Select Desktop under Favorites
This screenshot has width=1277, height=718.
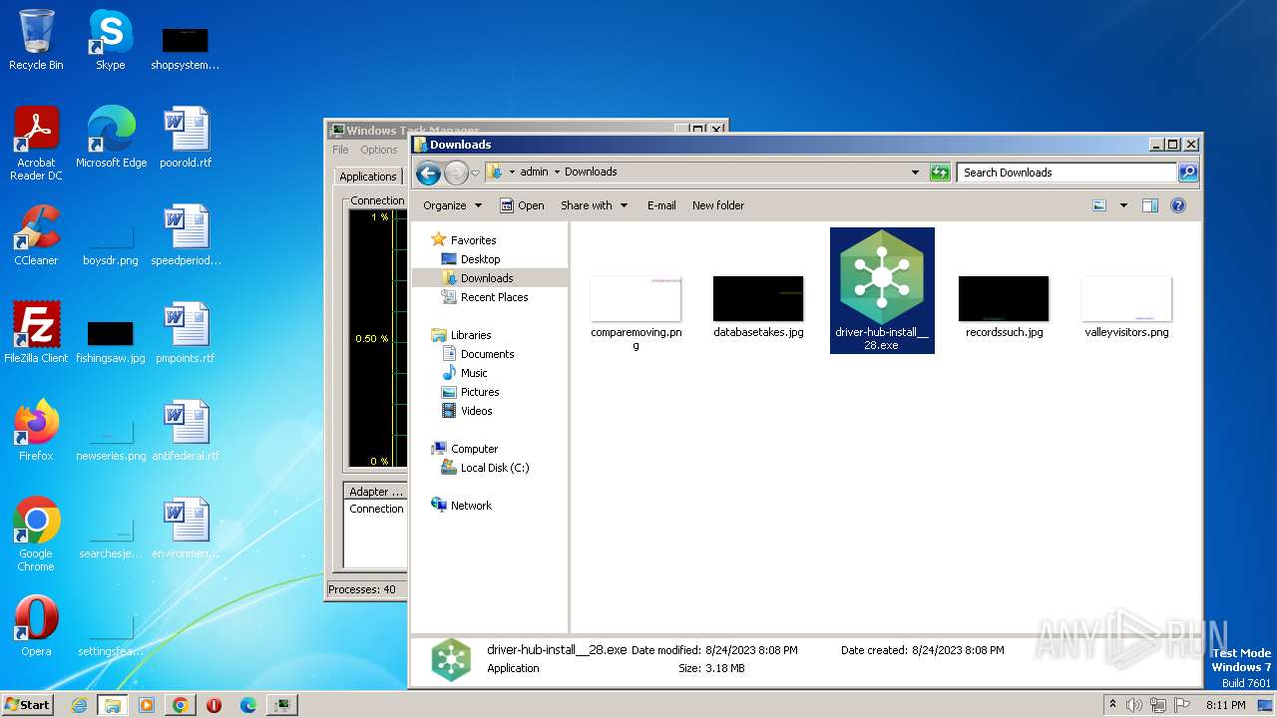click(x=480, y=259)
